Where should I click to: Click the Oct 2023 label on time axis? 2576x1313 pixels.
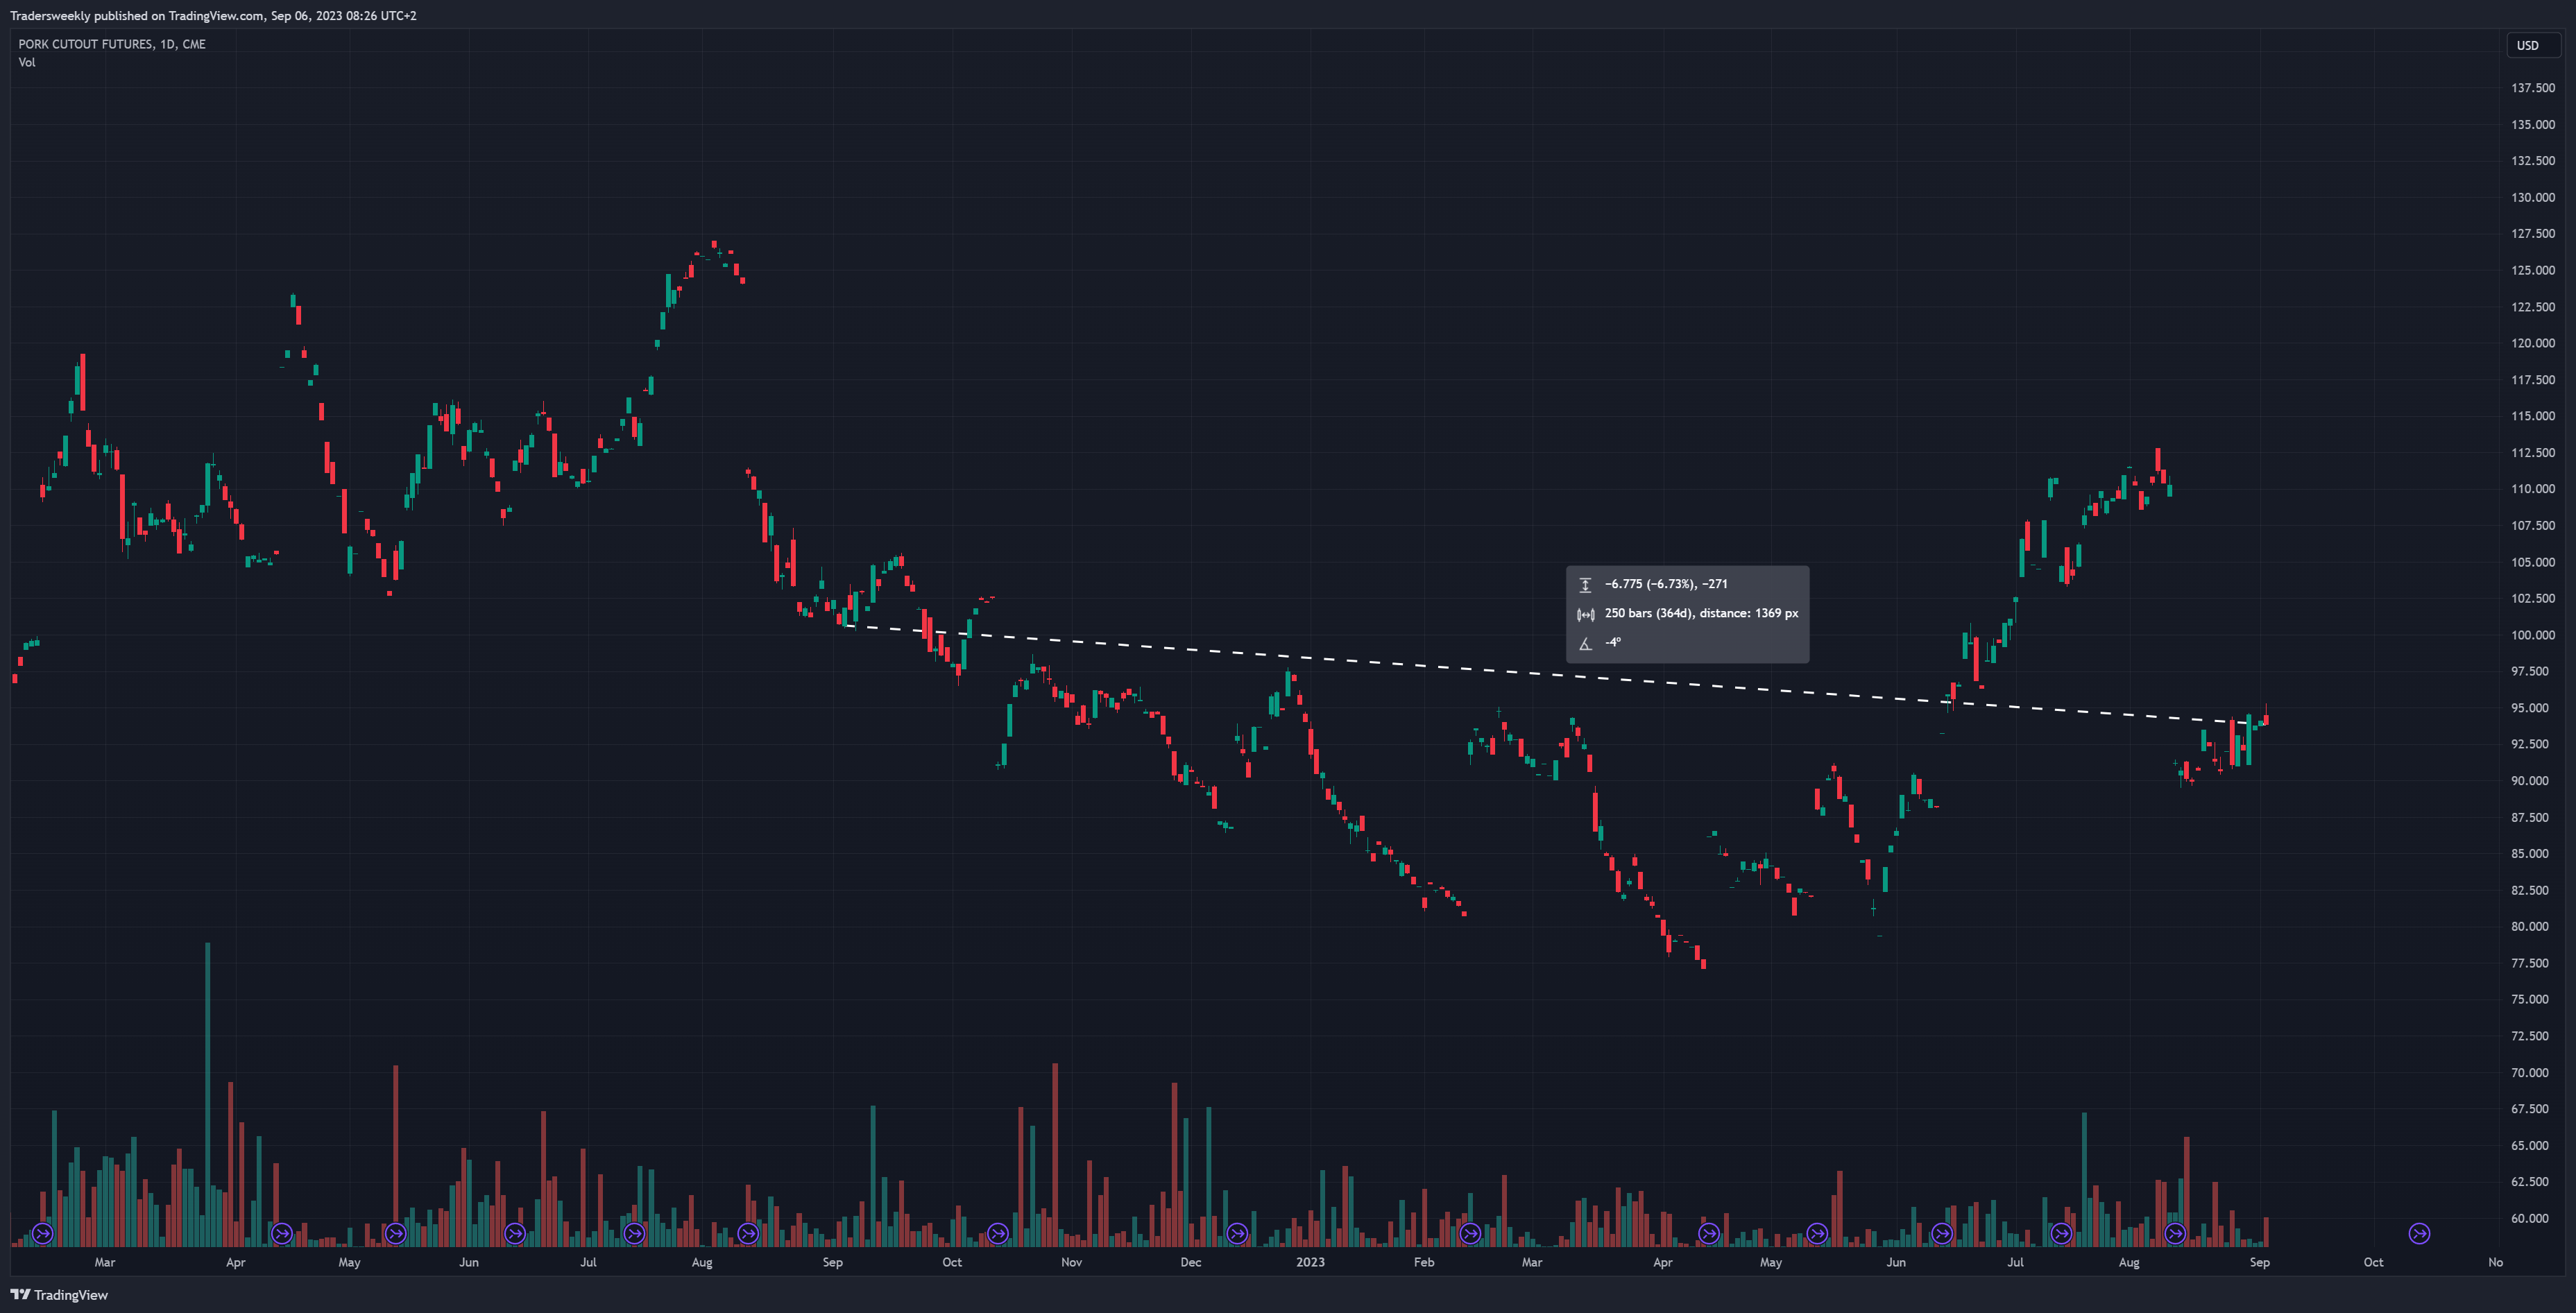2373,1262
